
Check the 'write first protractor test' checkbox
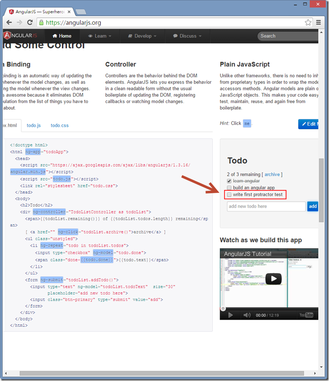[229, 194]
